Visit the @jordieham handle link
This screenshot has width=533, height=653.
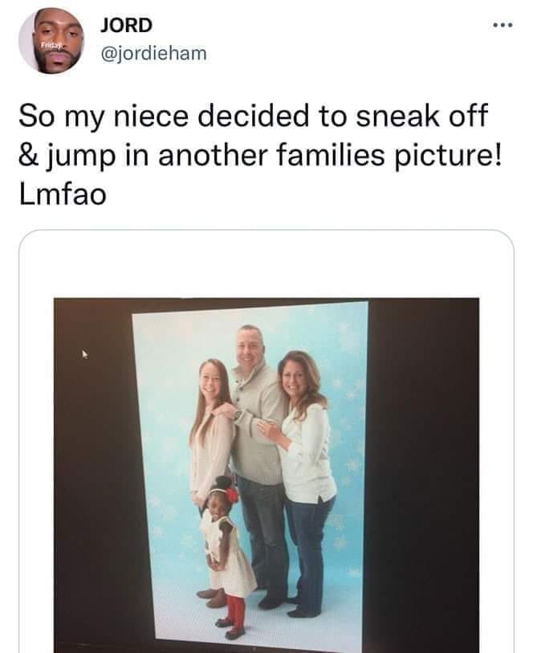pyautogui.click(x=153, y=53)
